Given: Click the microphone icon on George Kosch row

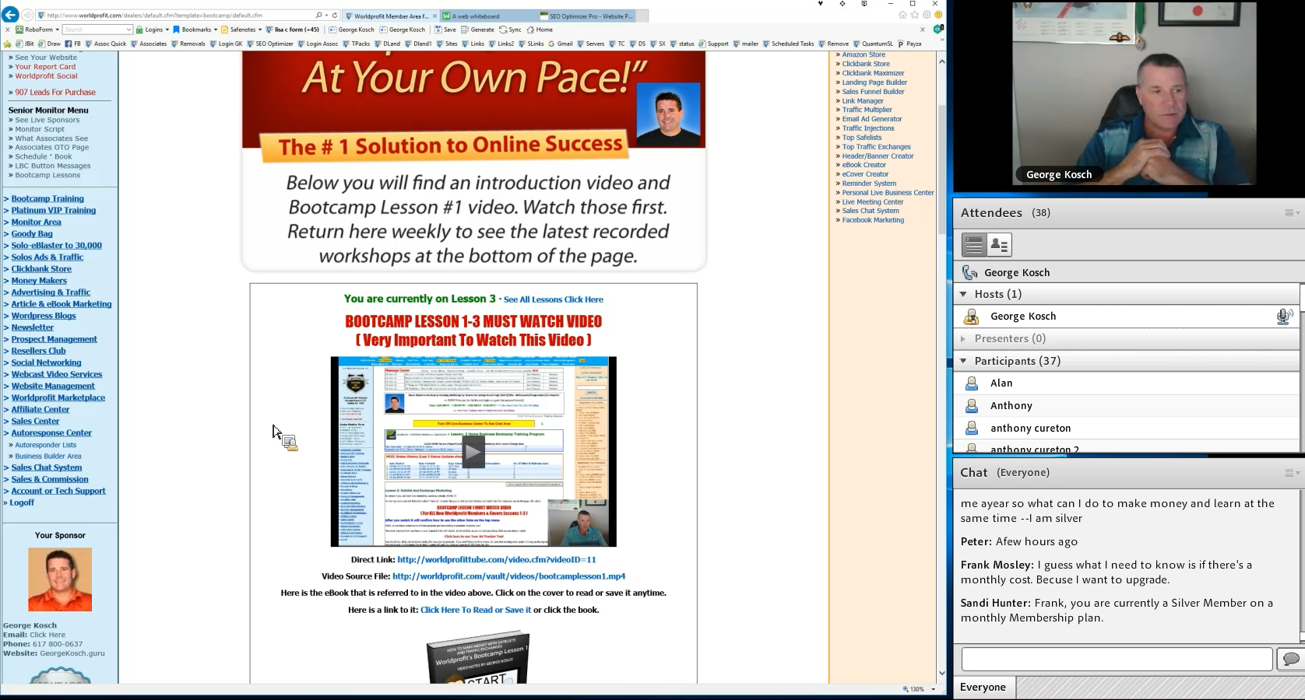Looking at the screenshot, I should tap(1284, 316).
